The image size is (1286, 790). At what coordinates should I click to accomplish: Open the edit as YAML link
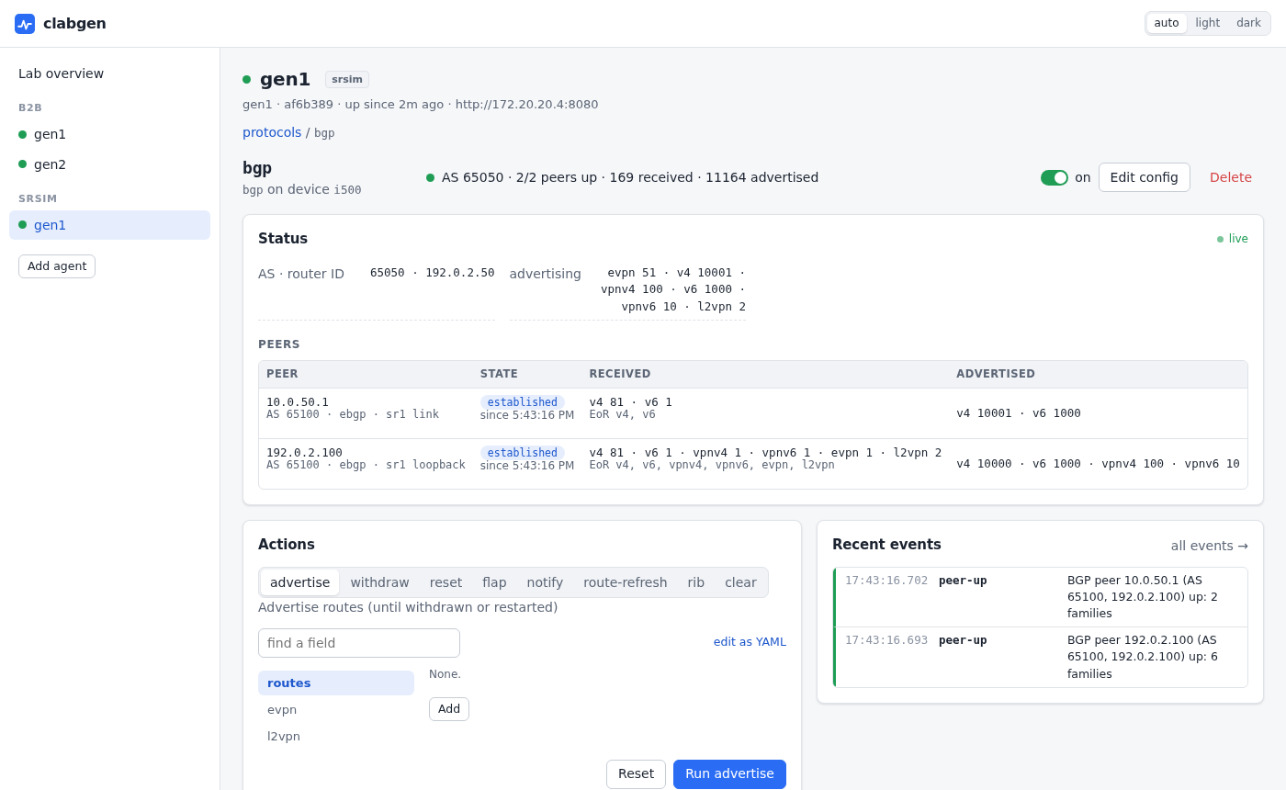(x=750, y=642)
